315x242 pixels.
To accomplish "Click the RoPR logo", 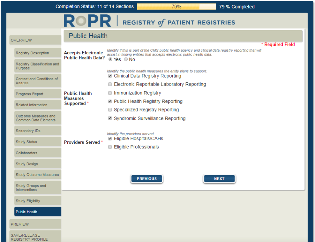I will (x=87, y=21).
